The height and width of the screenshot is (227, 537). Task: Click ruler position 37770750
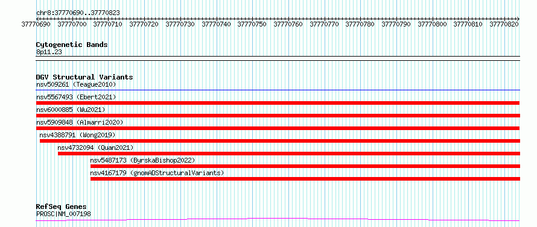coord(252,24)
